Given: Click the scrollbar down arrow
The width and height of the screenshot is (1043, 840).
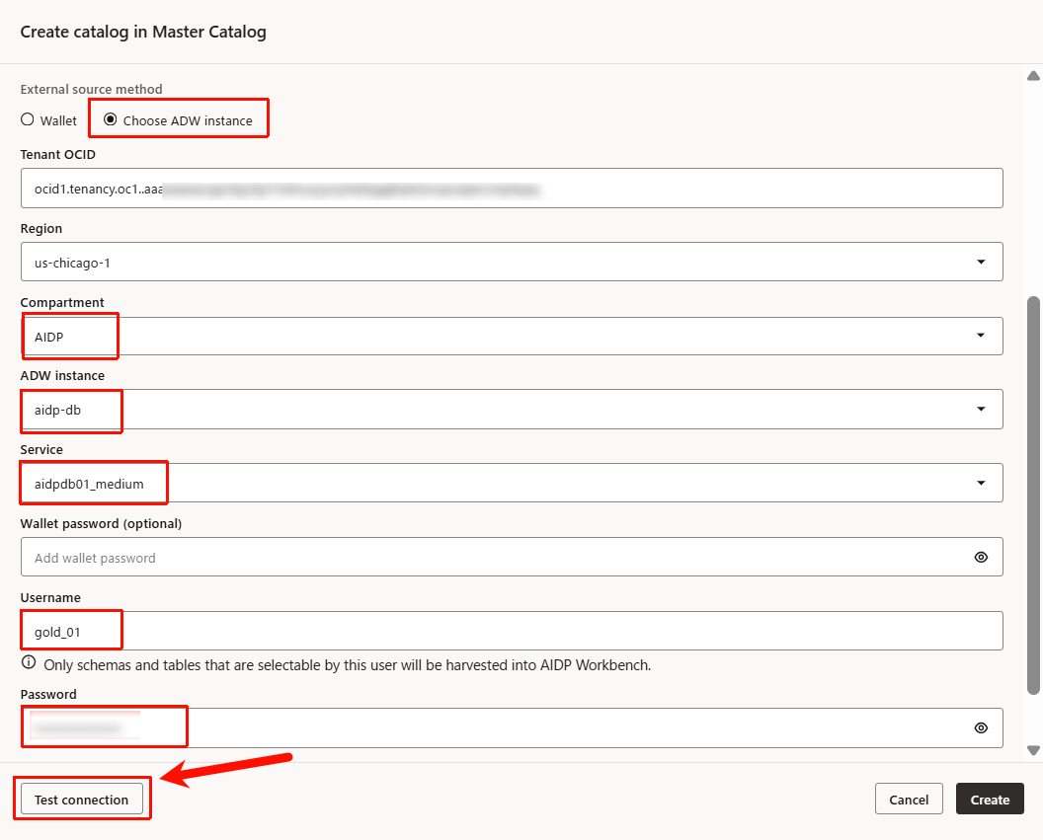Looking at the screenshot, I should [1034, 750].
